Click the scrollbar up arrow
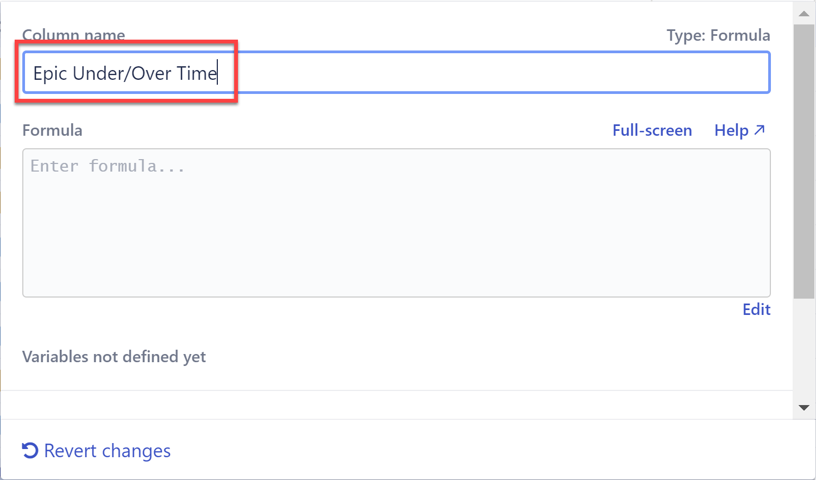 [804, 12]
